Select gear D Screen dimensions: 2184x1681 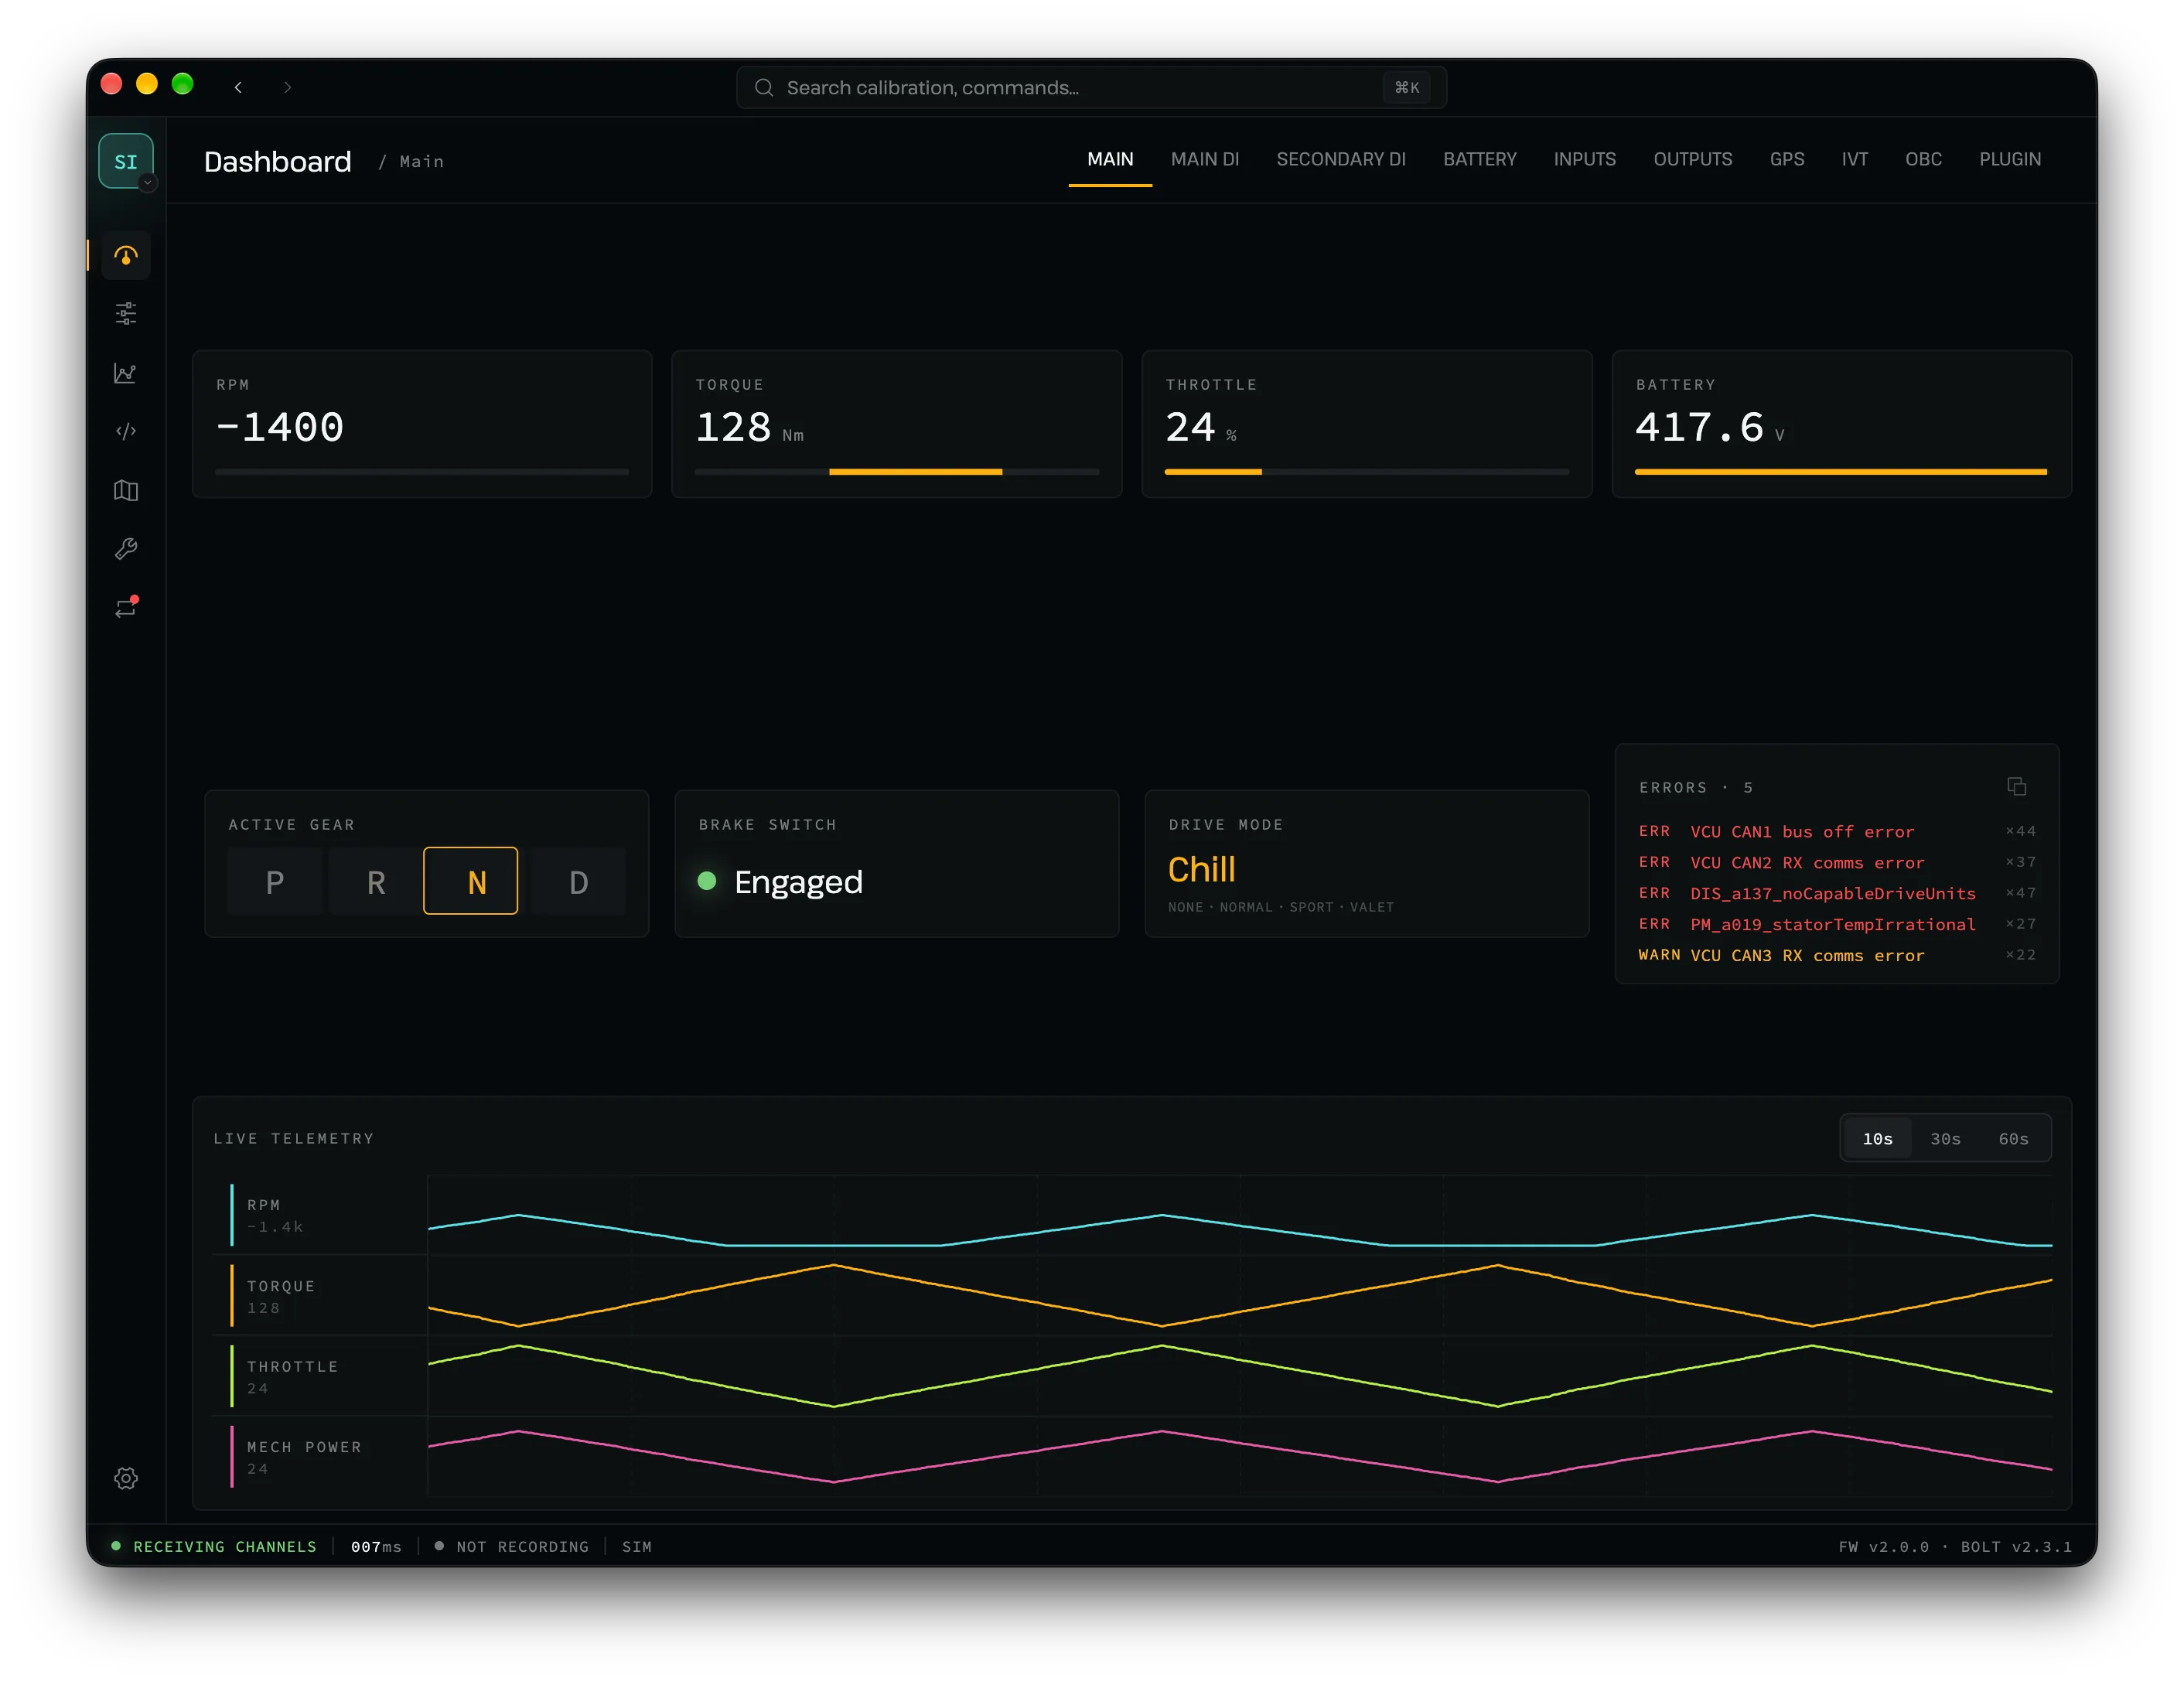coord(578,881)
